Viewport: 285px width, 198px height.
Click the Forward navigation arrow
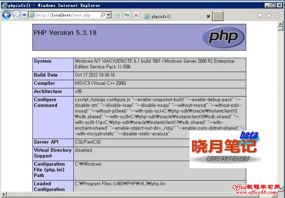(x=17, y=15)
